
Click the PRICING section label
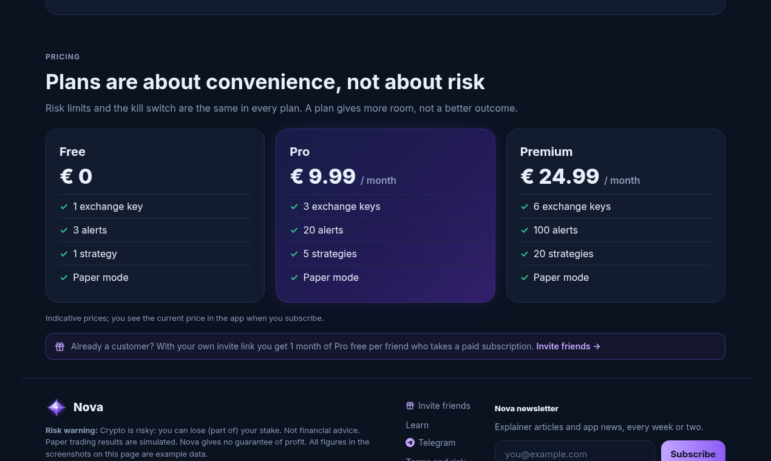click(63, 57)
